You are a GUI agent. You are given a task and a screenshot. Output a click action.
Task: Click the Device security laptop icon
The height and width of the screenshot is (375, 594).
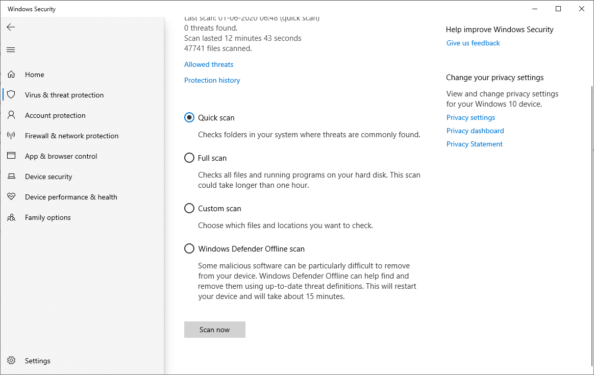click(x=11, y=176)
